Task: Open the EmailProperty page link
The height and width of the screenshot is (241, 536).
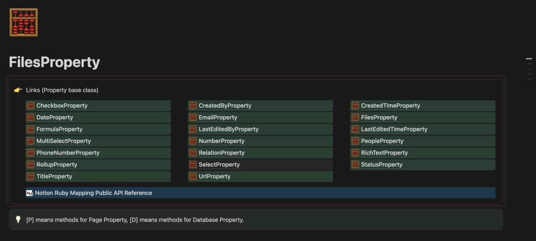Action: click(x=218, y=117)
